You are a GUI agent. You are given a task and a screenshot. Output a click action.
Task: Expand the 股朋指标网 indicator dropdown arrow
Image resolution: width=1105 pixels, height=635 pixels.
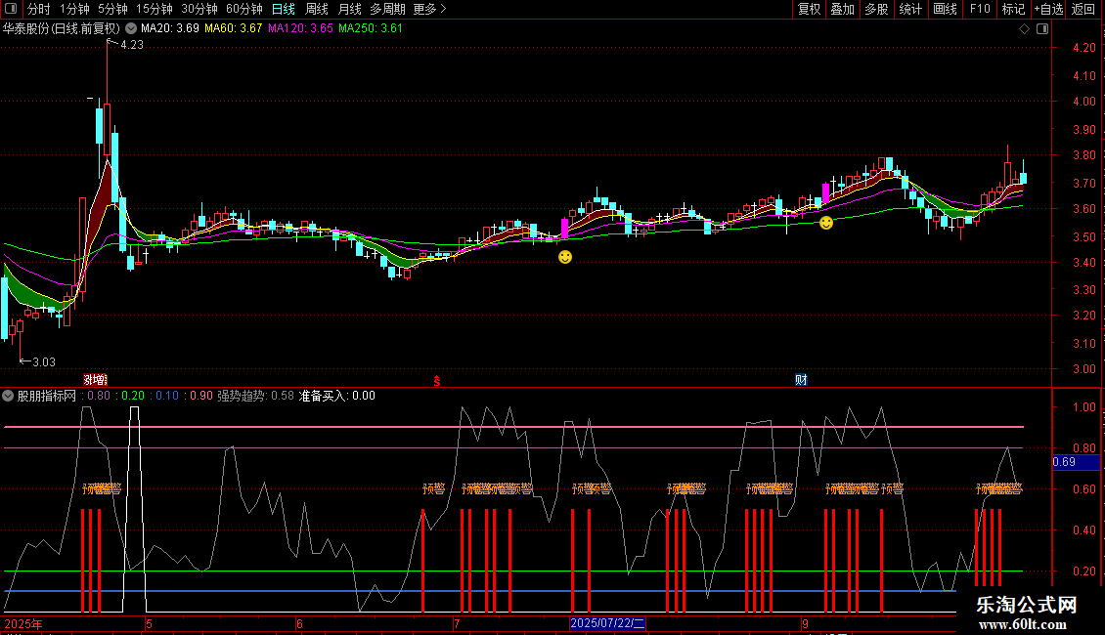click(9, 396)
